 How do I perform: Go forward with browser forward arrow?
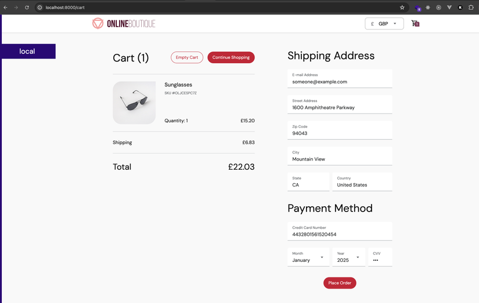pyautogui.click(x=16, y=8)
